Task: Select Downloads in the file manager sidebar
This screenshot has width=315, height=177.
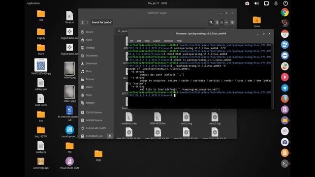Action: pos(96,63)
